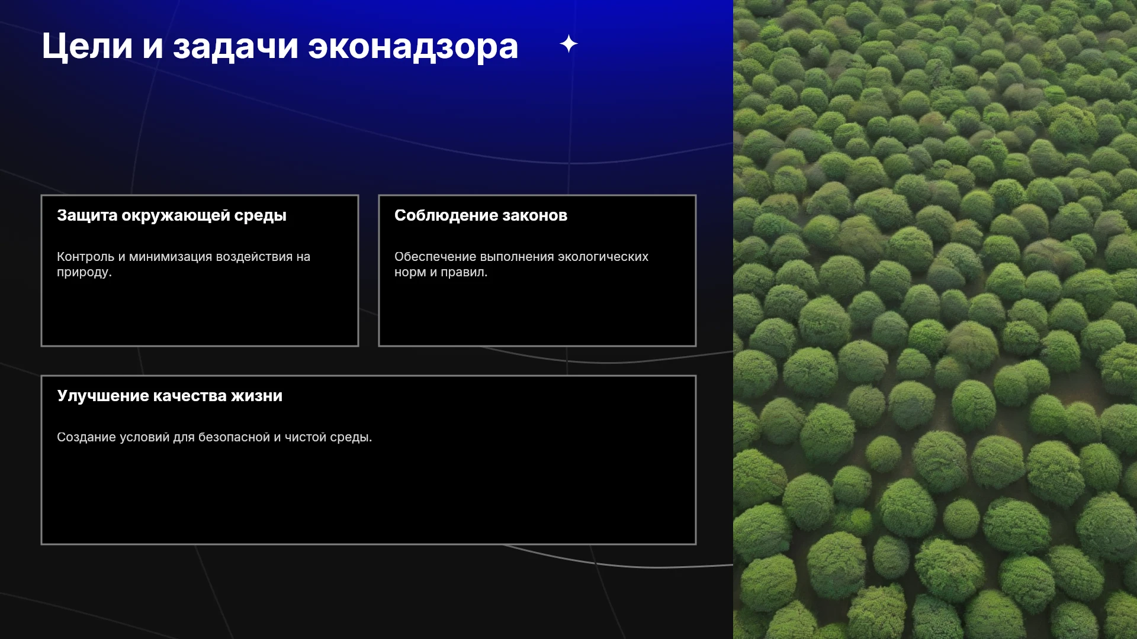Click the text 'Создание условий для безопасной и чистой среды'

pos(214,437)
